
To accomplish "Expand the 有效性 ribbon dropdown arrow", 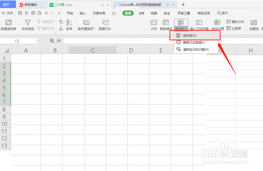I will tap(186, 29).
